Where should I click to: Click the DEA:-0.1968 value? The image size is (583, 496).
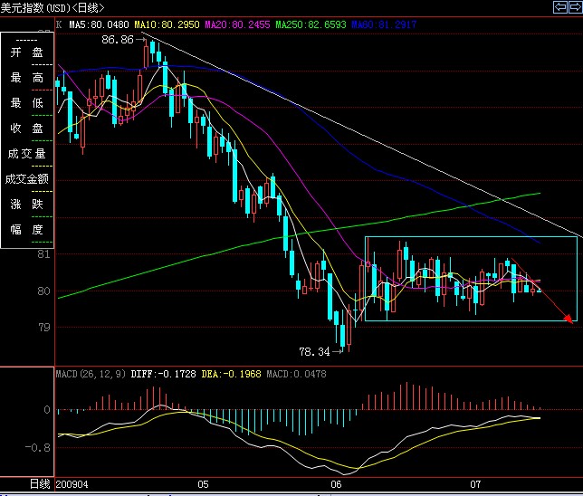(x=231, y=374)
